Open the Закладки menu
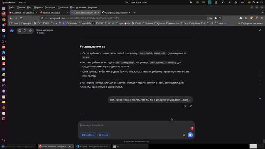 [x=50, y=7]
